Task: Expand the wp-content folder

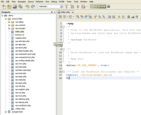Action: [x=9, y=25]
